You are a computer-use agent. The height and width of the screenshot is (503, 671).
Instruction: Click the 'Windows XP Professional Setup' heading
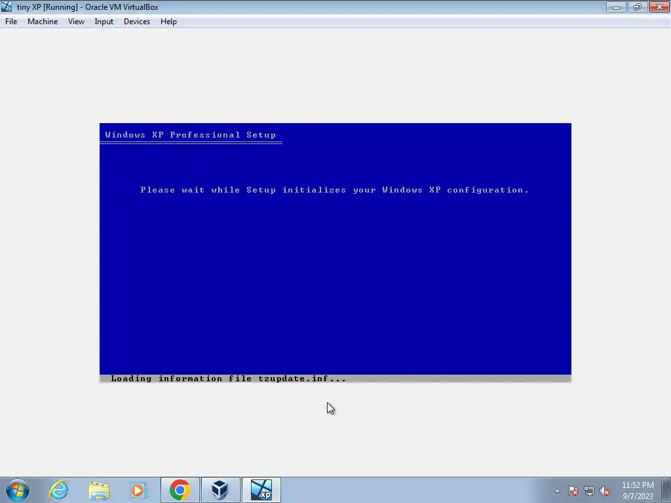[x=191, y=135]
